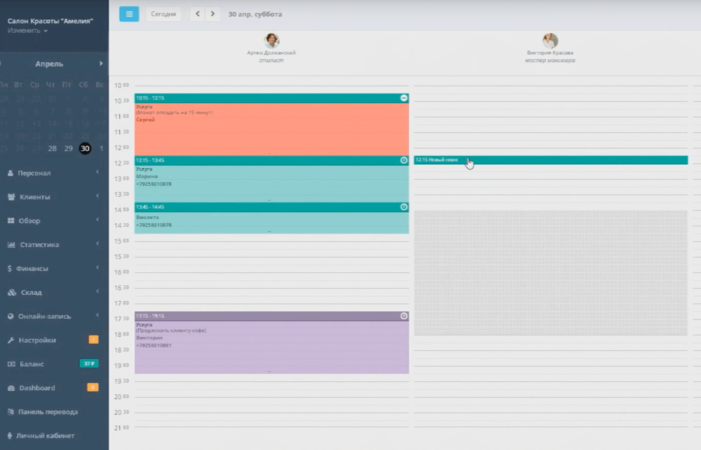This screenshot has width=701, height=450.
Task: Click clock icon on 17:15-19:15 appointment
Action: pyautogui.click(x=404, y=316)
